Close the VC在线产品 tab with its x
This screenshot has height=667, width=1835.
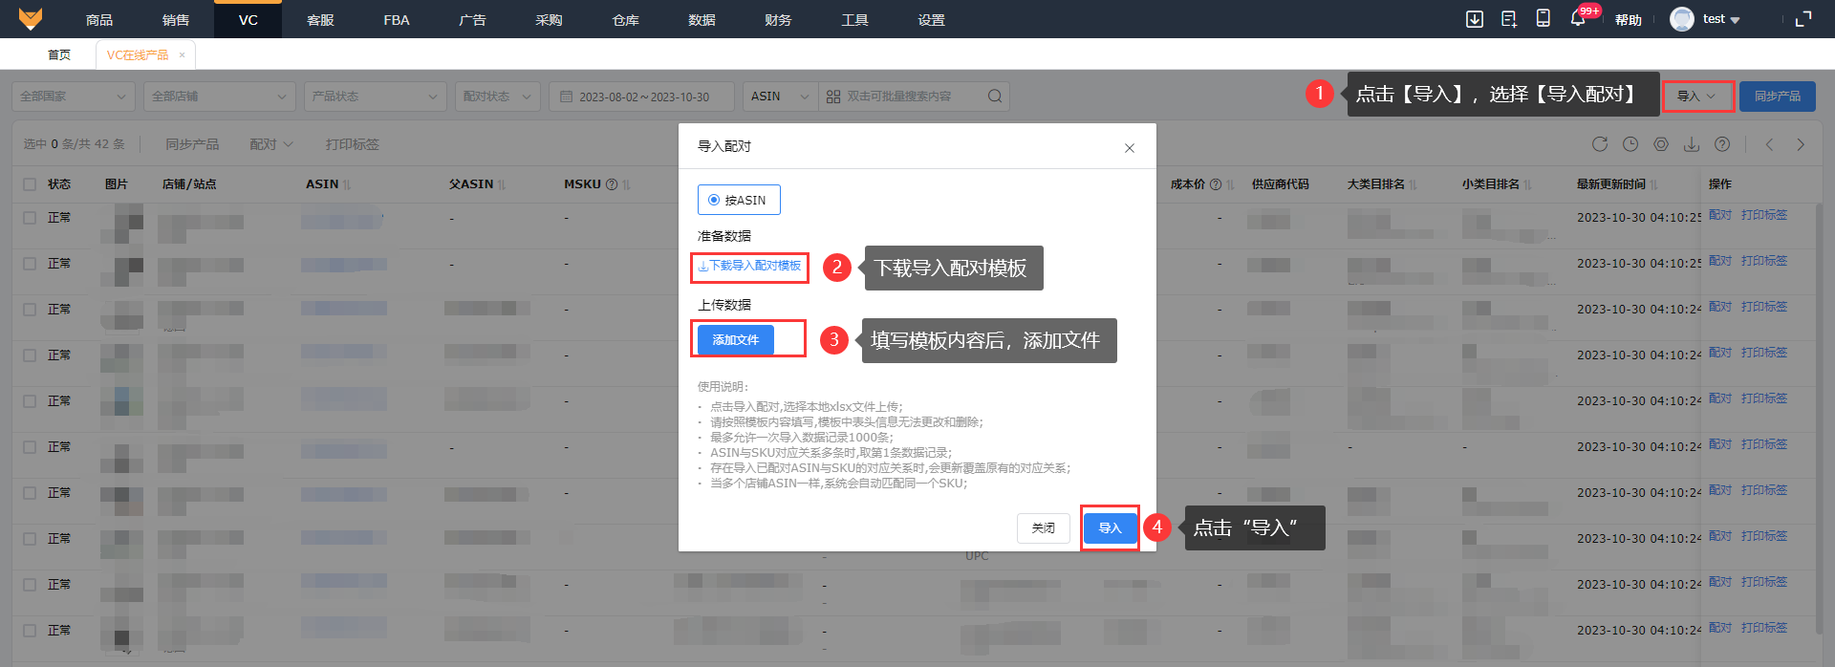click(182, 55)
